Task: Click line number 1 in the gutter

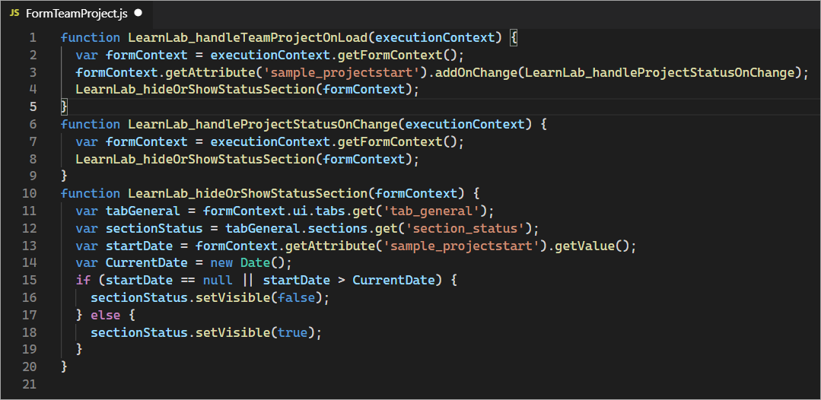Action: click(32, 37)
